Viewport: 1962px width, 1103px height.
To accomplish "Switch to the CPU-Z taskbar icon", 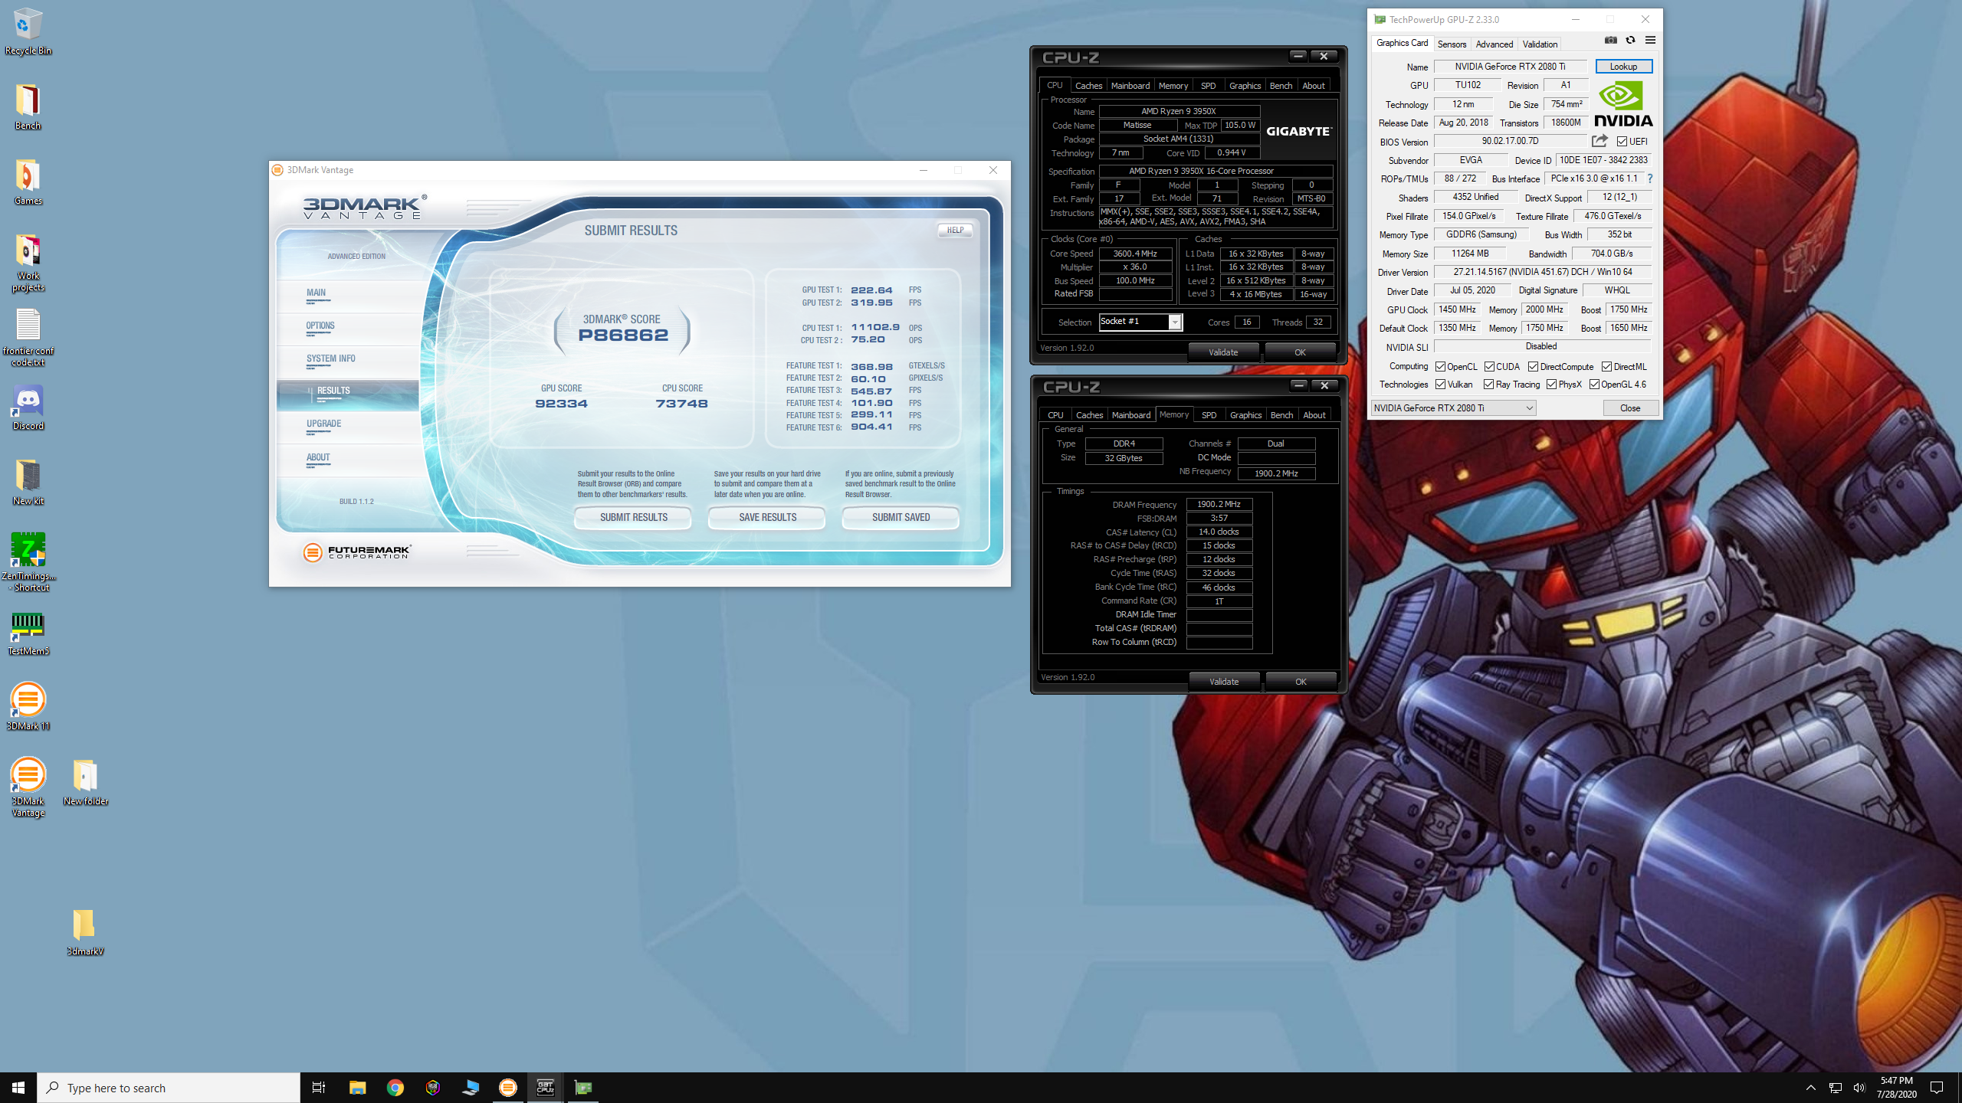I will pyautogui.click(x=545, y=1087).
